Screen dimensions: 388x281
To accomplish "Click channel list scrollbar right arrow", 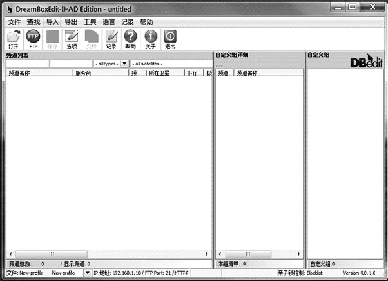I will (x=207, y=254).
